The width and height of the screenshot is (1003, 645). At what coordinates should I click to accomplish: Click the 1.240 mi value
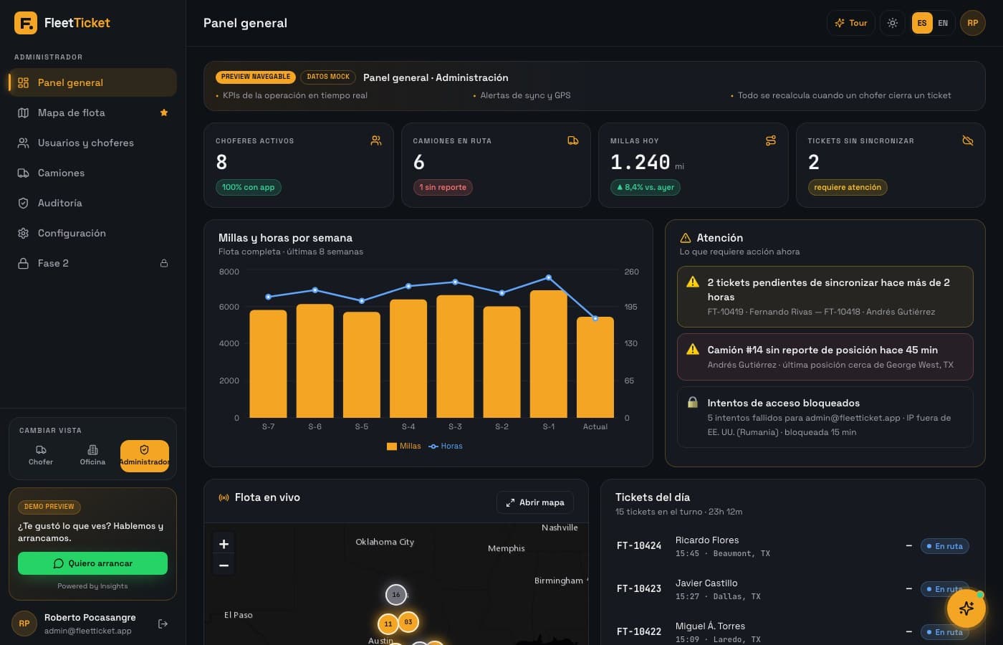tap(647, 163)
